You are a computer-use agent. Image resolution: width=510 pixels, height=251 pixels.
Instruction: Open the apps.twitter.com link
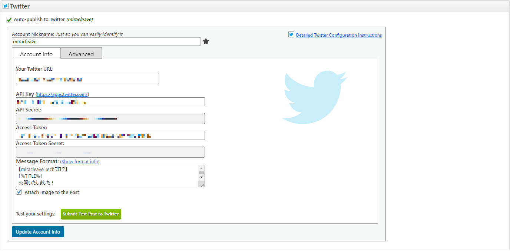(62, 94)
